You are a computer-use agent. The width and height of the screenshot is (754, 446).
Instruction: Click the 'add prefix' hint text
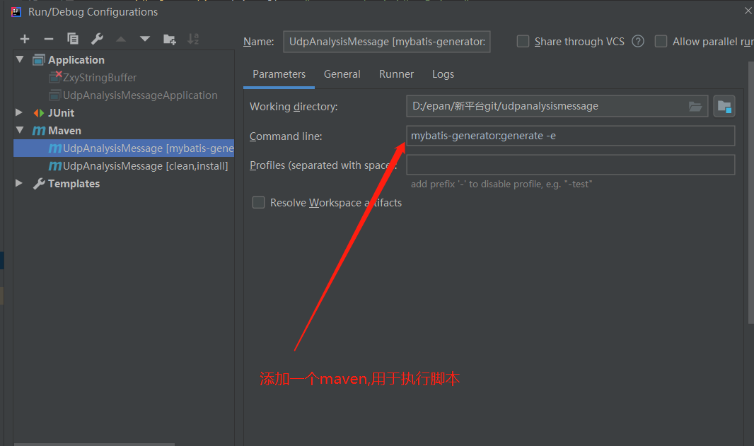click(x=501, y=184)
